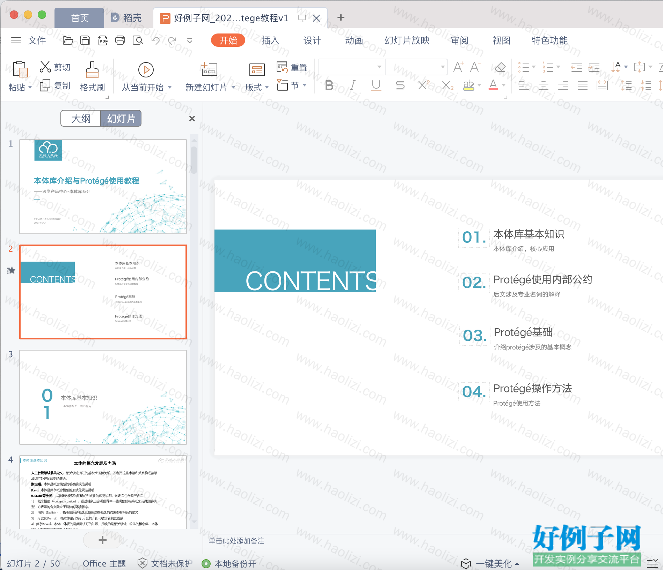
Task: Toggle underline formatting
Action: pos(376,85)
